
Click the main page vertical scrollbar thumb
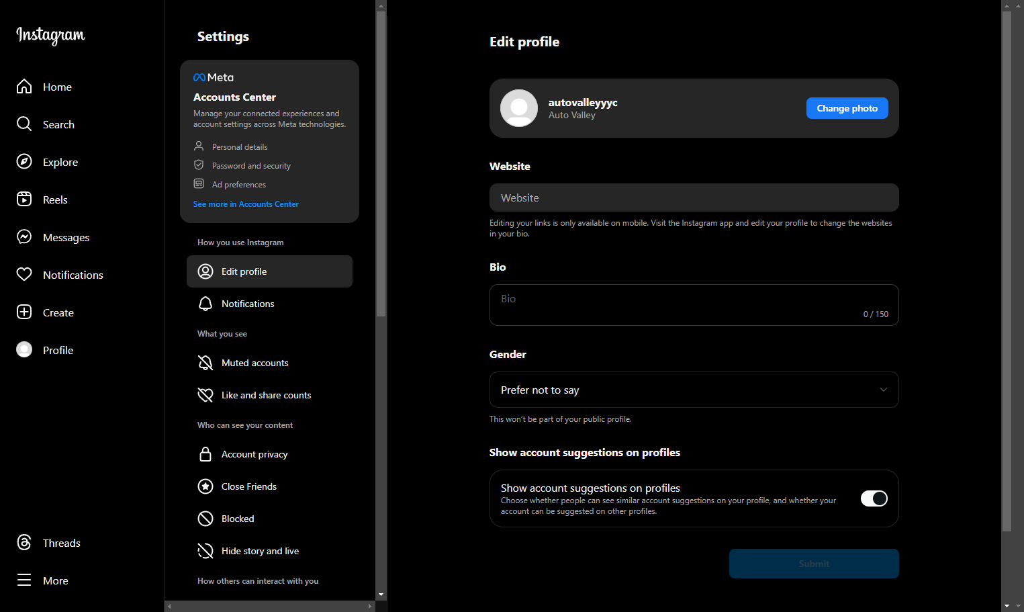pos(1007,271)
